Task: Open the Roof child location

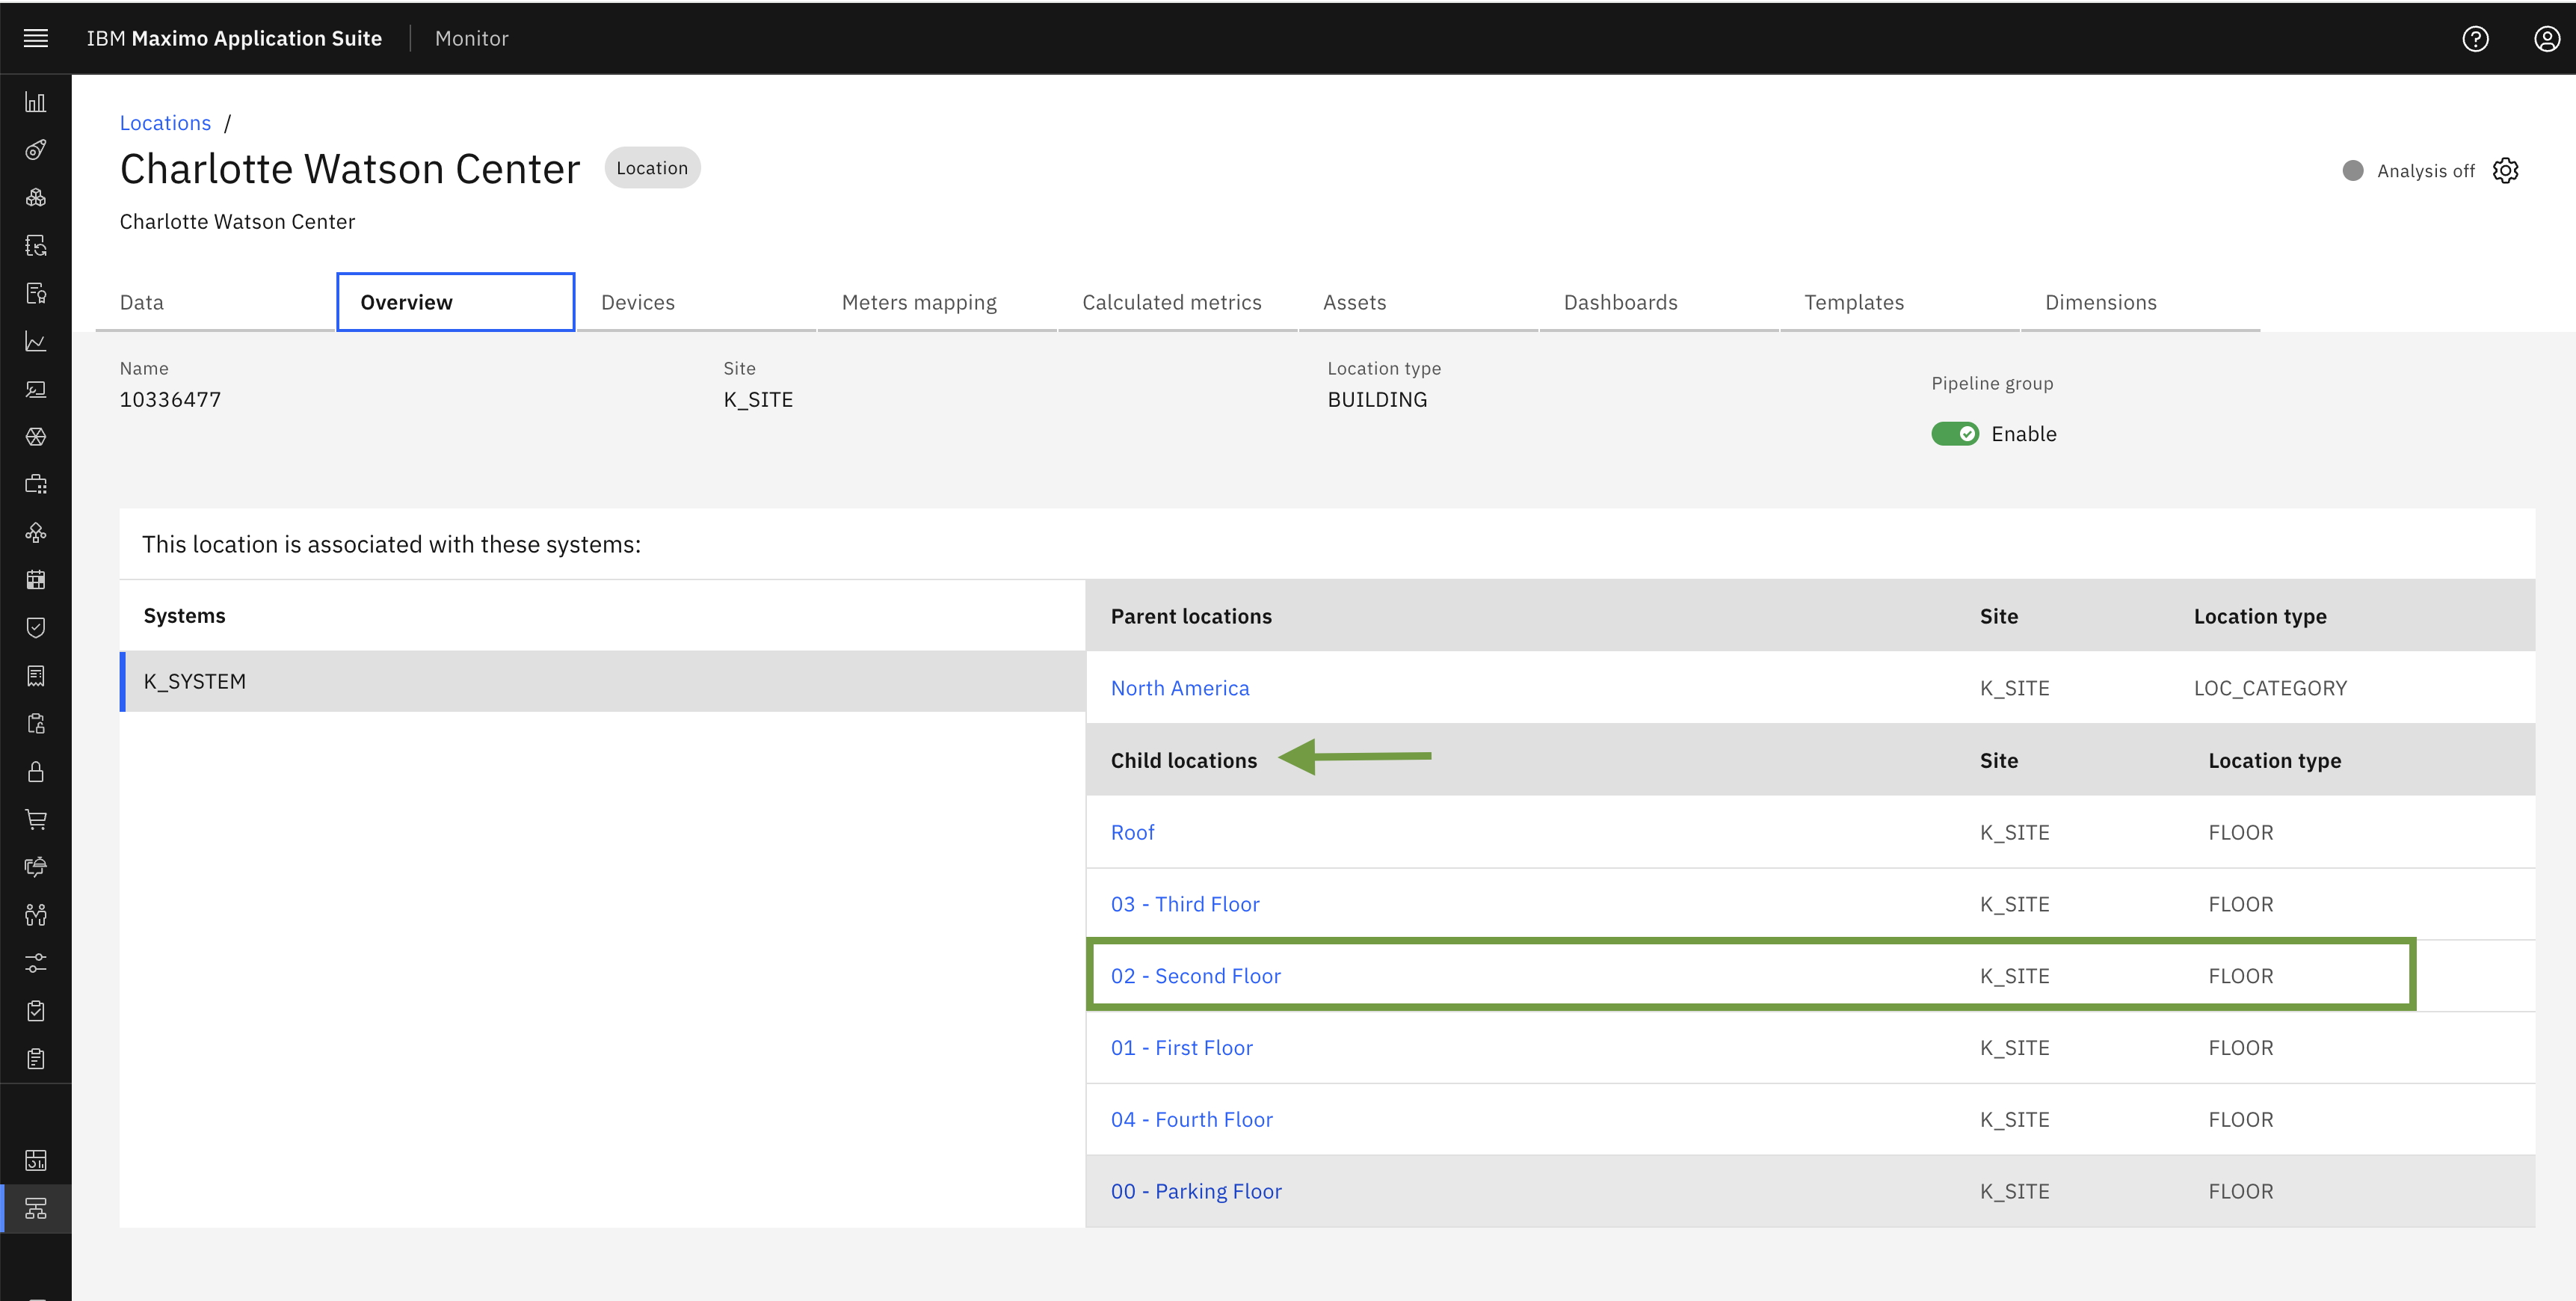Action: [1132, 832]
